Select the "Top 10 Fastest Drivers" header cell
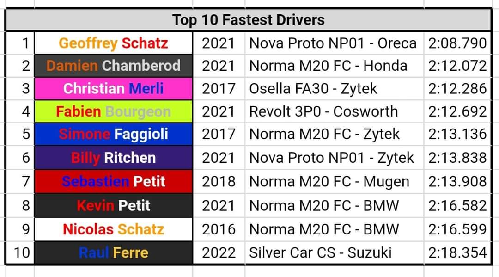This screenshot has width=499, height=277. point(248,20)
